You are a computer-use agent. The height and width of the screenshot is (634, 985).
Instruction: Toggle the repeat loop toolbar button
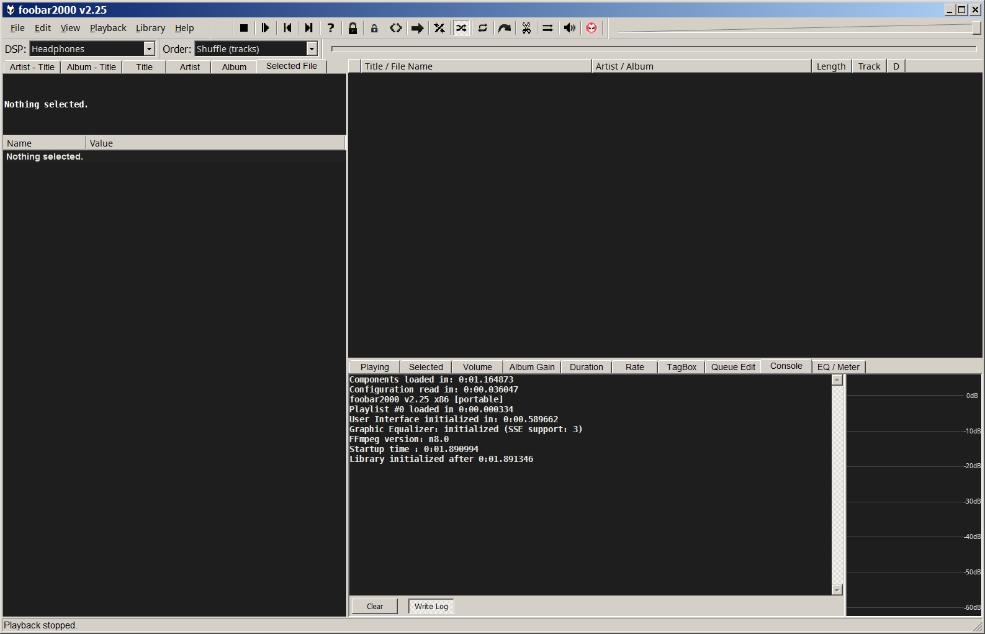click(483, 28)
